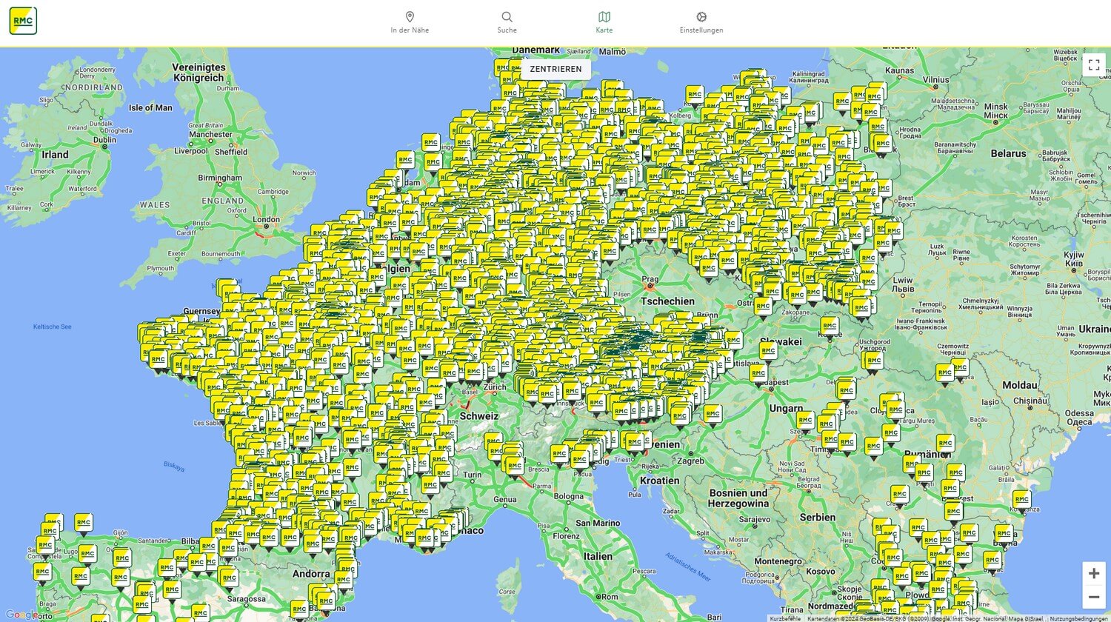The height and width of the screenshot is (622, 1111).
Task: Select the RMC marker at Uschgorod
Action: (874, 361)
